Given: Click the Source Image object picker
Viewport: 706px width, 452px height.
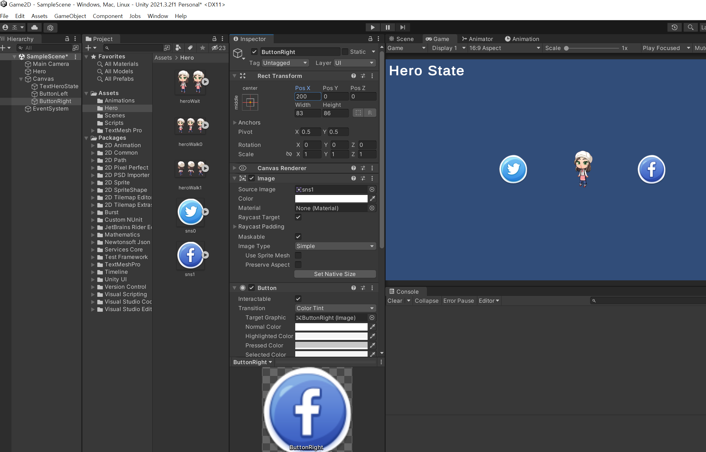Looking at the screenshot, I should click(372, 189).
